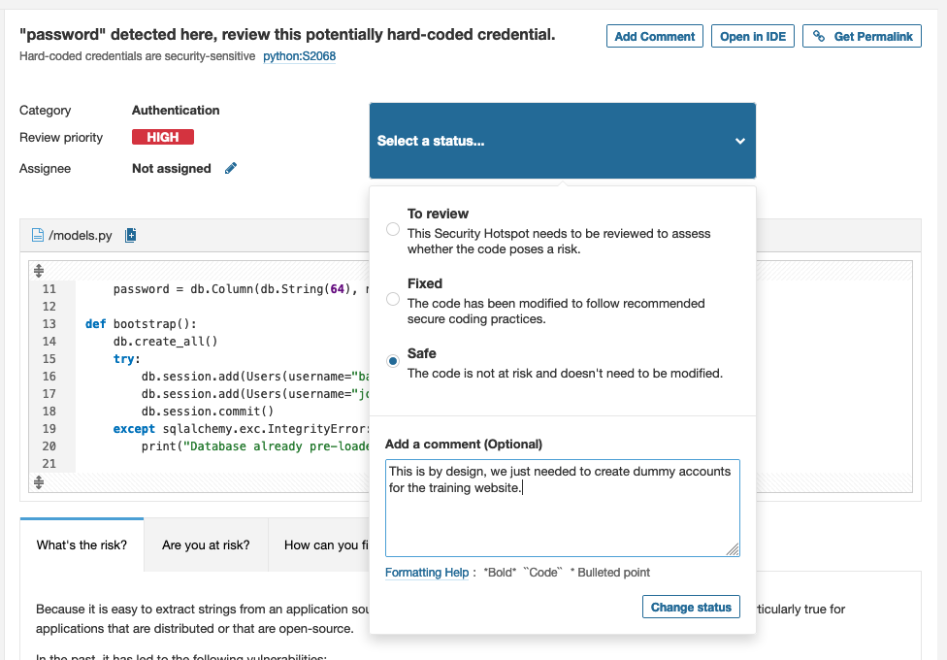
Task: Click the Add a comment (Optional) label
Action: [x=463, y=445]
